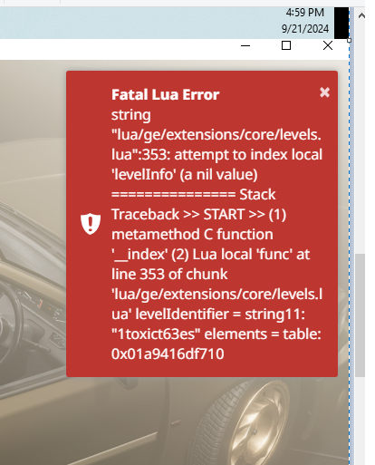Click the "1toxict63es" level identifier text
Viewport: 375px width, 465px height.
156,334
